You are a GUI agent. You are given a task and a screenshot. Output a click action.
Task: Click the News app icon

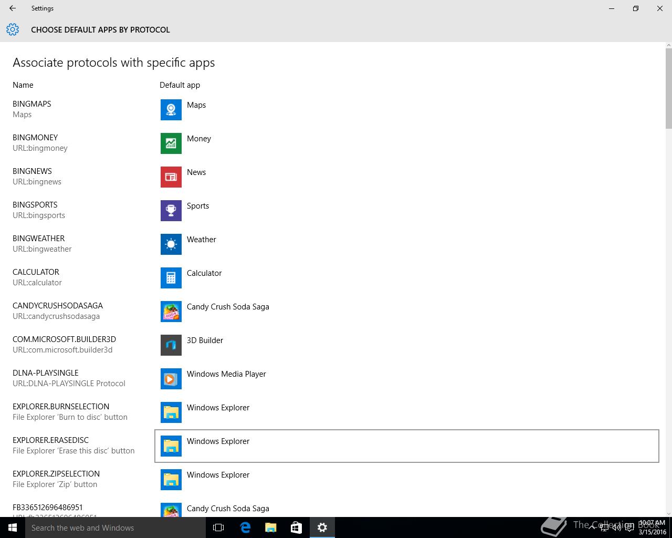[171, 177]
